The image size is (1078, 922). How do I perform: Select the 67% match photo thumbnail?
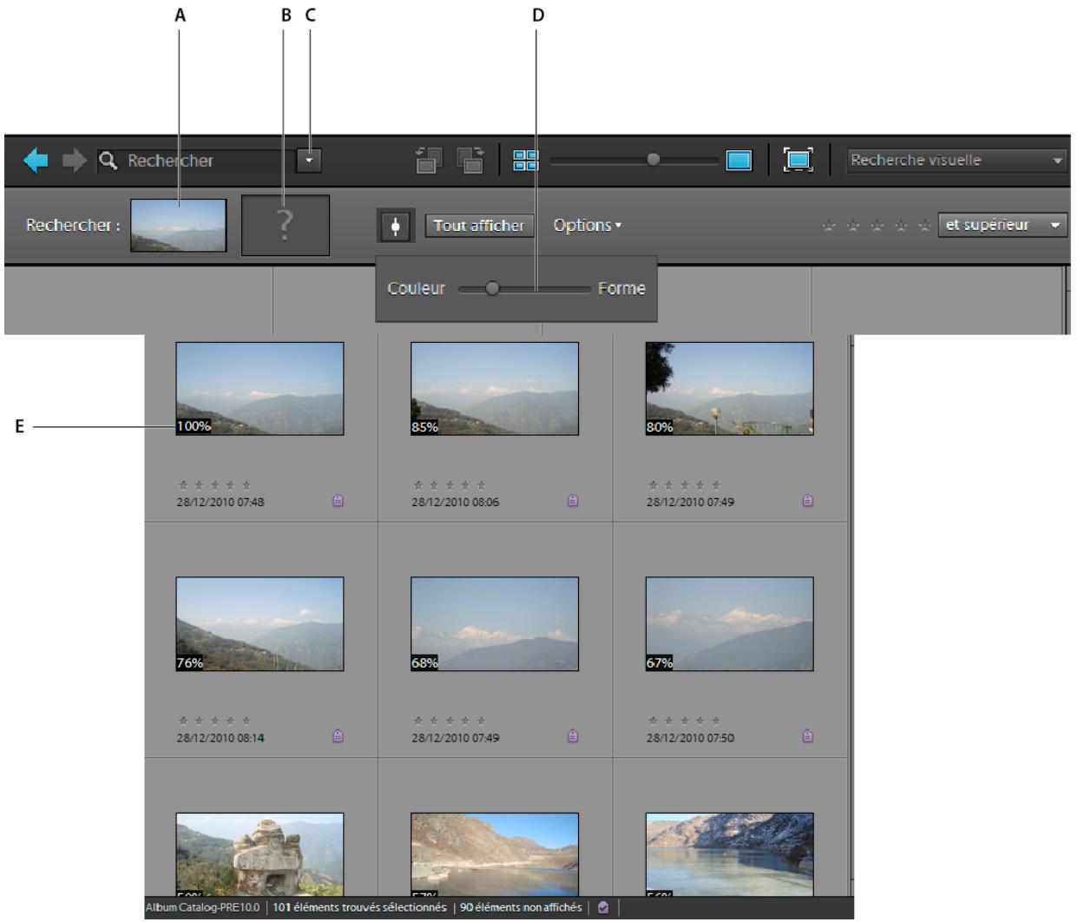click(730, 623)
